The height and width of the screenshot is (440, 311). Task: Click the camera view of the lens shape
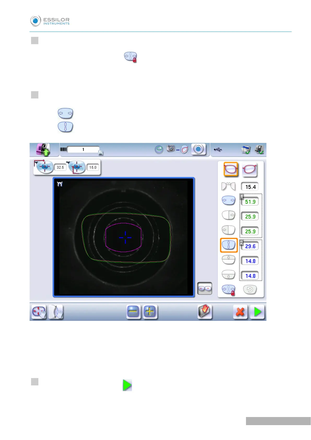point(124,237)
